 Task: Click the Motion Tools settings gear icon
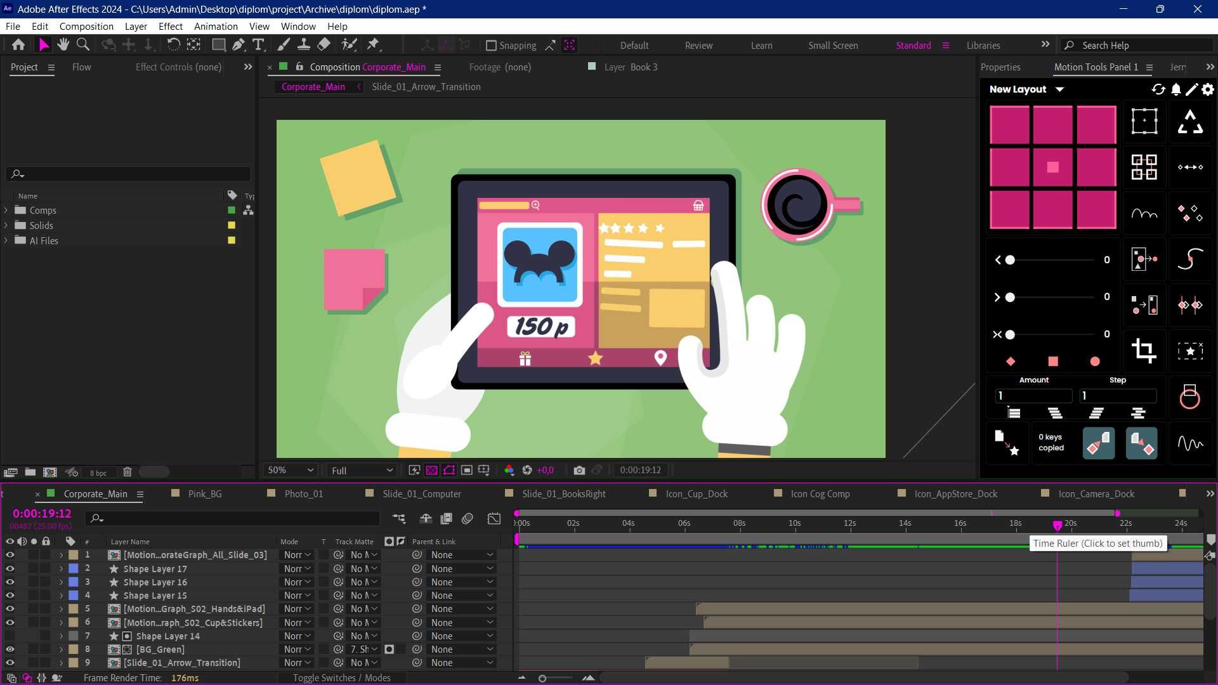pos(1208,89)
